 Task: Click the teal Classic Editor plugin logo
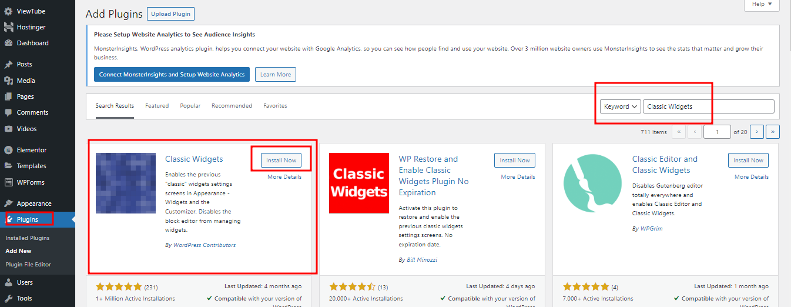coord(592,183)
